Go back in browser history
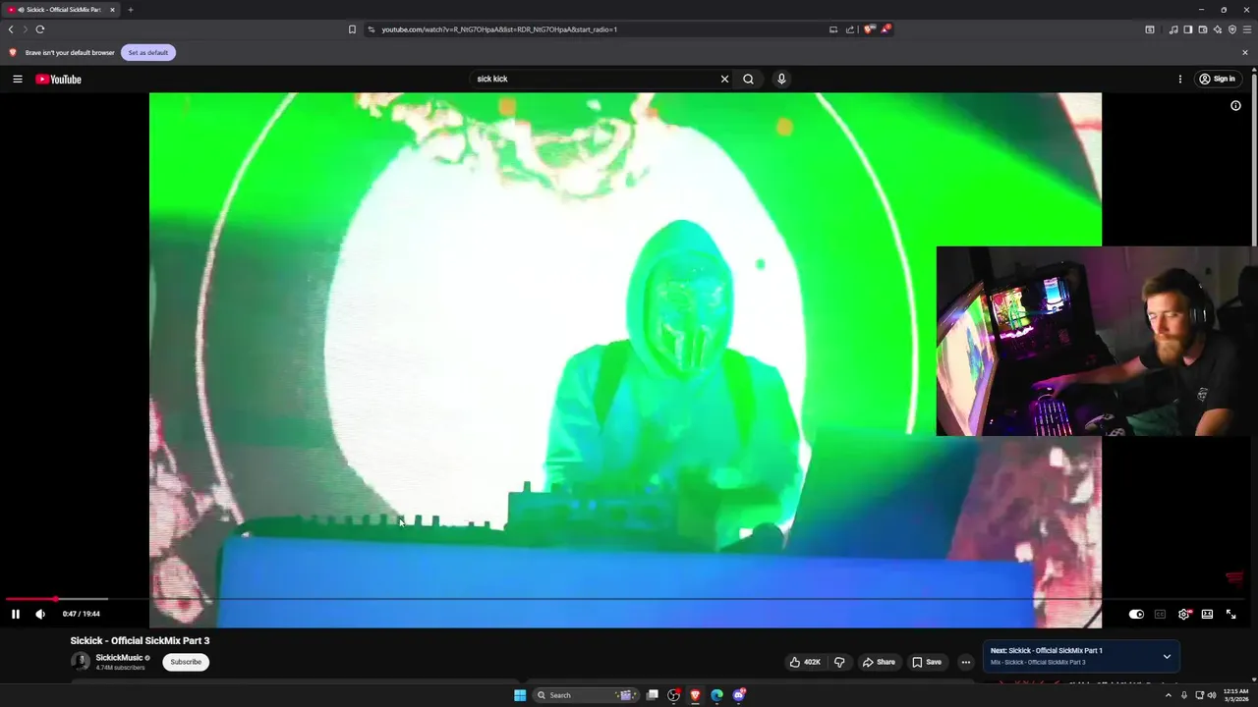This screenshot has height=707, width=1258. tap(11, 29)
